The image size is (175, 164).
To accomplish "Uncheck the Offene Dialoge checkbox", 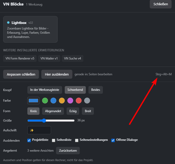I will coord(113,140).
